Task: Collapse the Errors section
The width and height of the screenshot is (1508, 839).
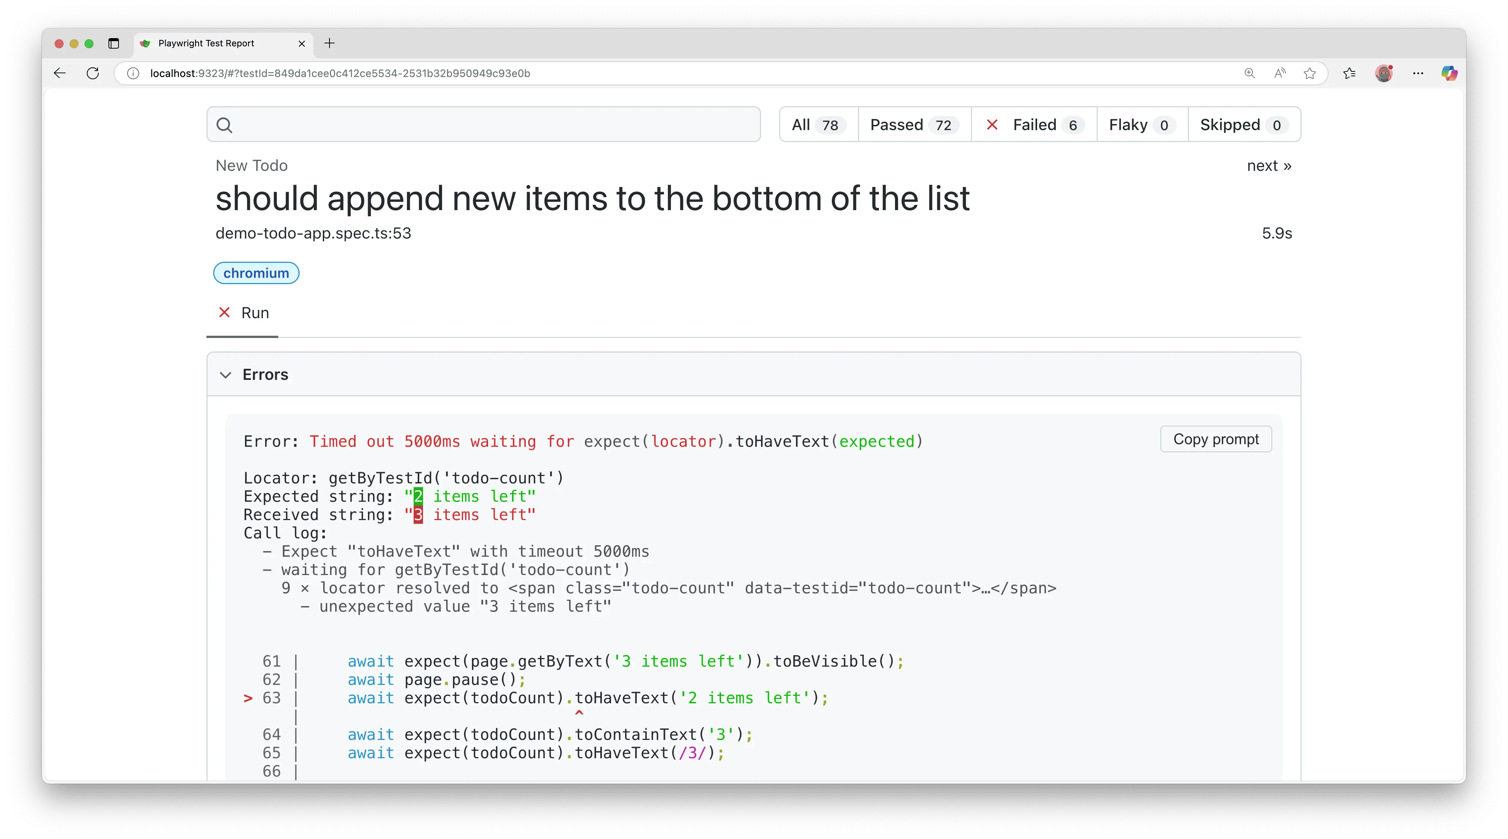Action: click(x=226, y=375)
